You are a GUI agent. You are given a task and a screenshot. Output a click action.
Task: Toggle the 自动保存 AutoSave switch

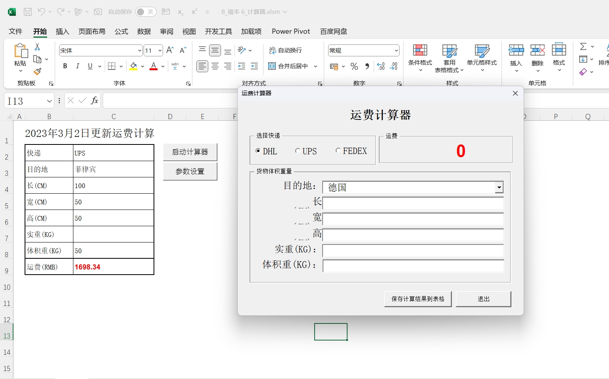pos(146,12)
